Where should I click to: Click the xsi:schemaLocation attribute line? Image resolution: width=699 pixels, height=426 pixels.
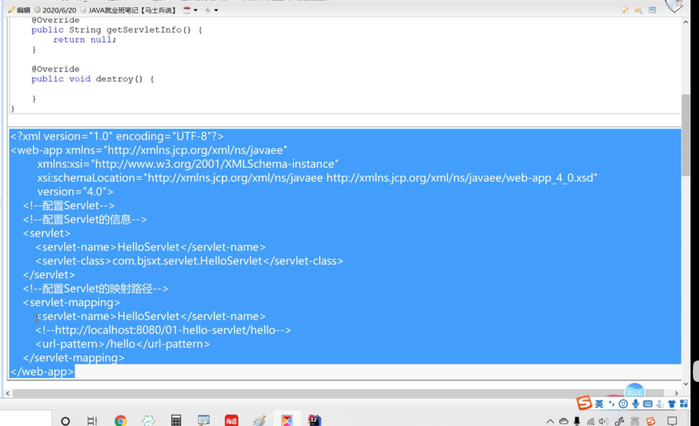317,178
